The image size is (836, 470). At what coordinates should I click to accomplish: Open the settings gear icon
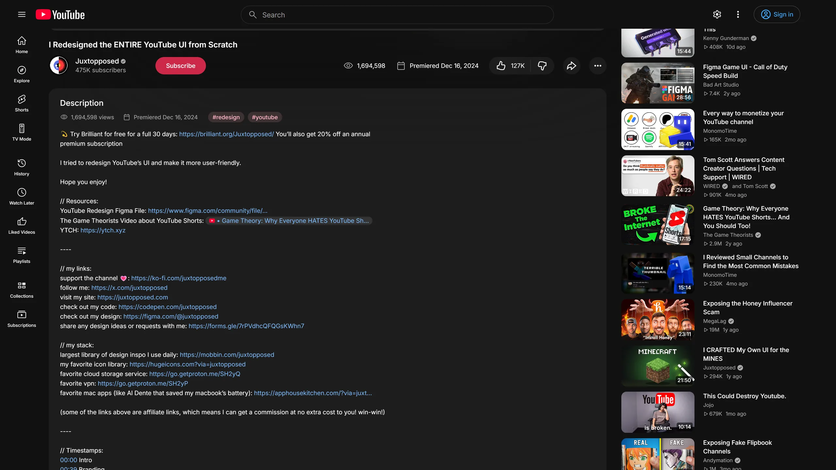717,14
